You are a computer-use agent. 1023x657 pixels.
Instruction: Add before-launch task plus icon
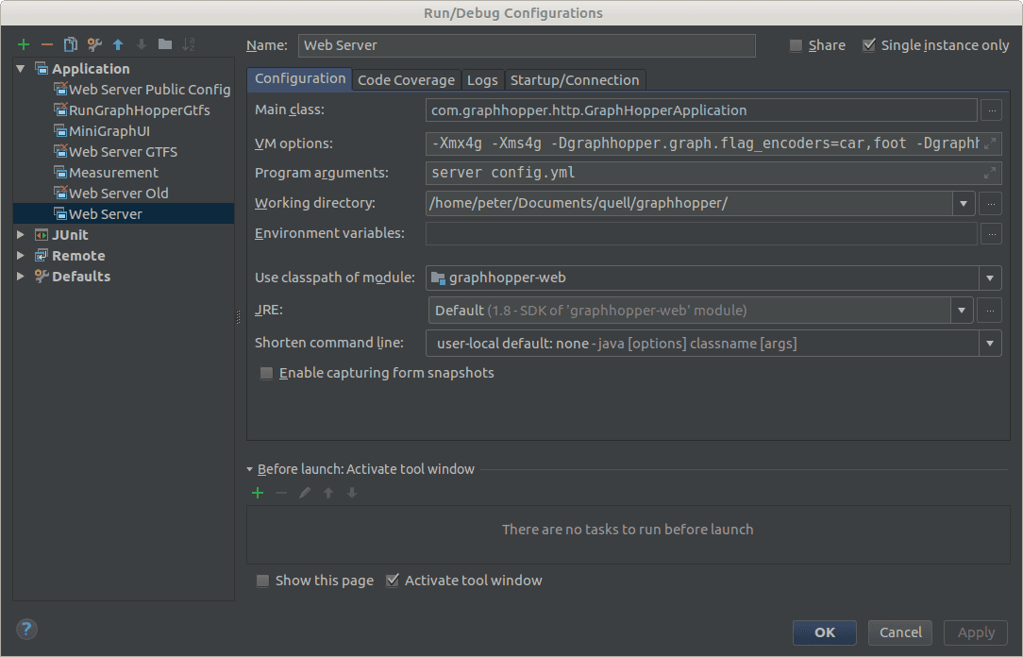point(258,493)
